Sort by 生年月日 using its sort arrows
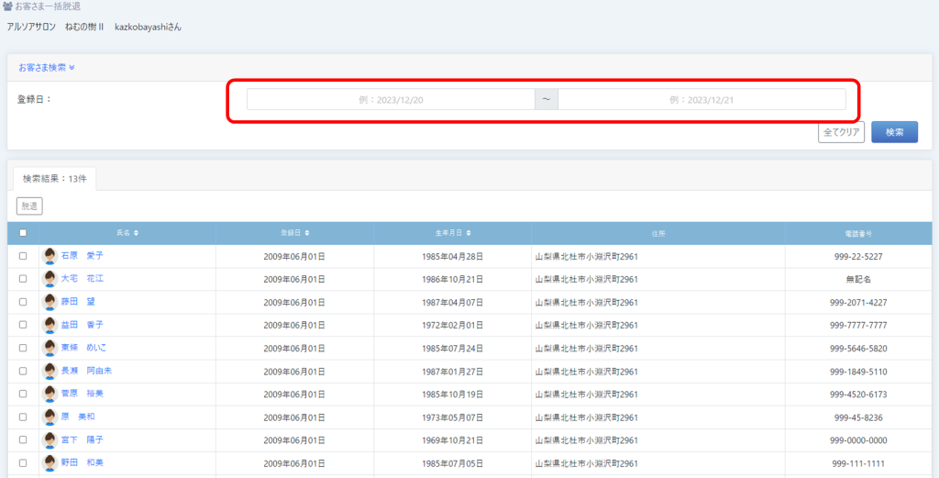Screen dimensions: 939x478 tap(469, 233)
